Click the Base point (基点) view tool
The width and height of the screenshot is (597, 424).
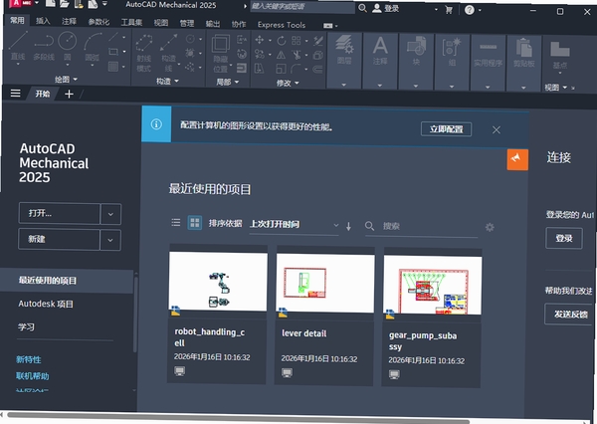point(560,55)
